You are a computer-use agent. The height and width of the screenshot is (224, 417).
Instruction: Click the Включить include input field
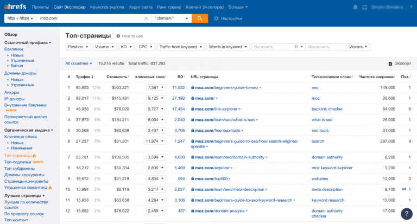coord(272,47)
